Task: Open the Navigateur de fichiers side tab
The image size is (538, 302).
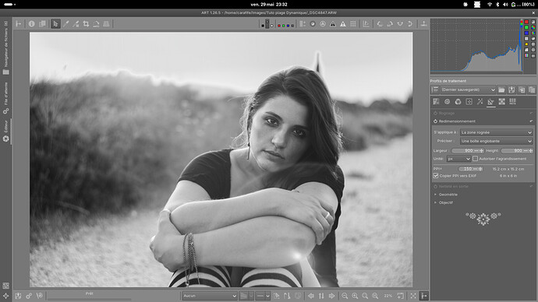Action: (x=5, y=47)
